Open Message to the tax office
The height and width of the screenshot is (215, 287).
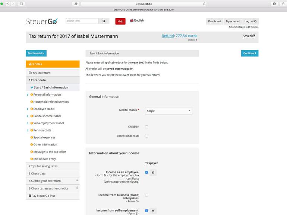click(x=50, y=152)
